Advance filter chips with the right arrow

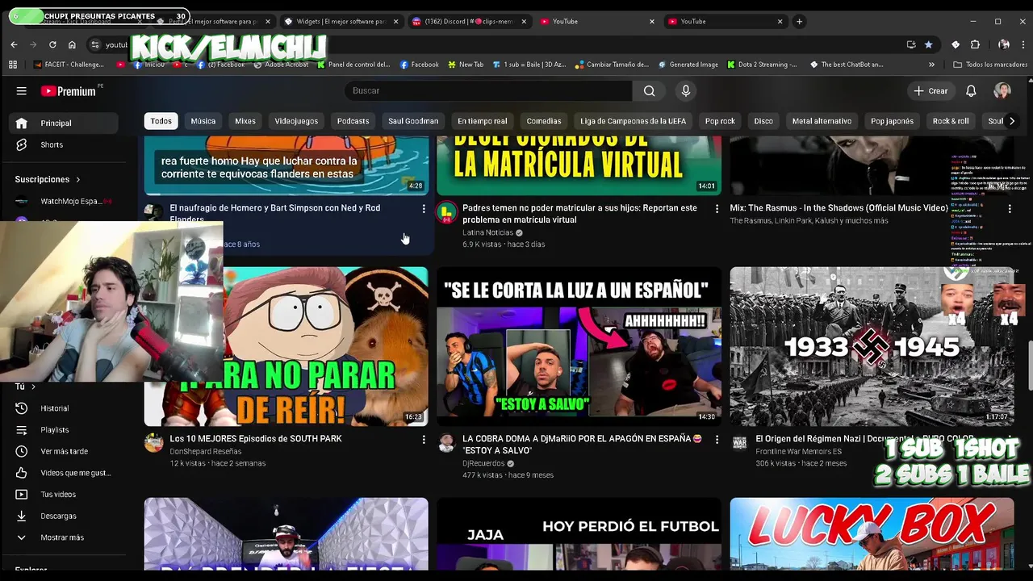point(1011,121)
